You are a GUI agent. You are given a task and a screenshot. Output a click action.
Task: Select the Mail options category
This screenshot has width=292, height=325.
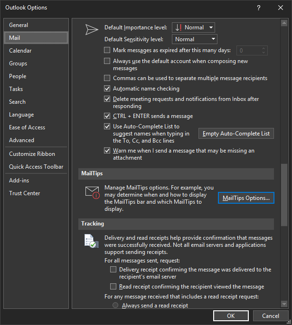click(x=36, y=38)
